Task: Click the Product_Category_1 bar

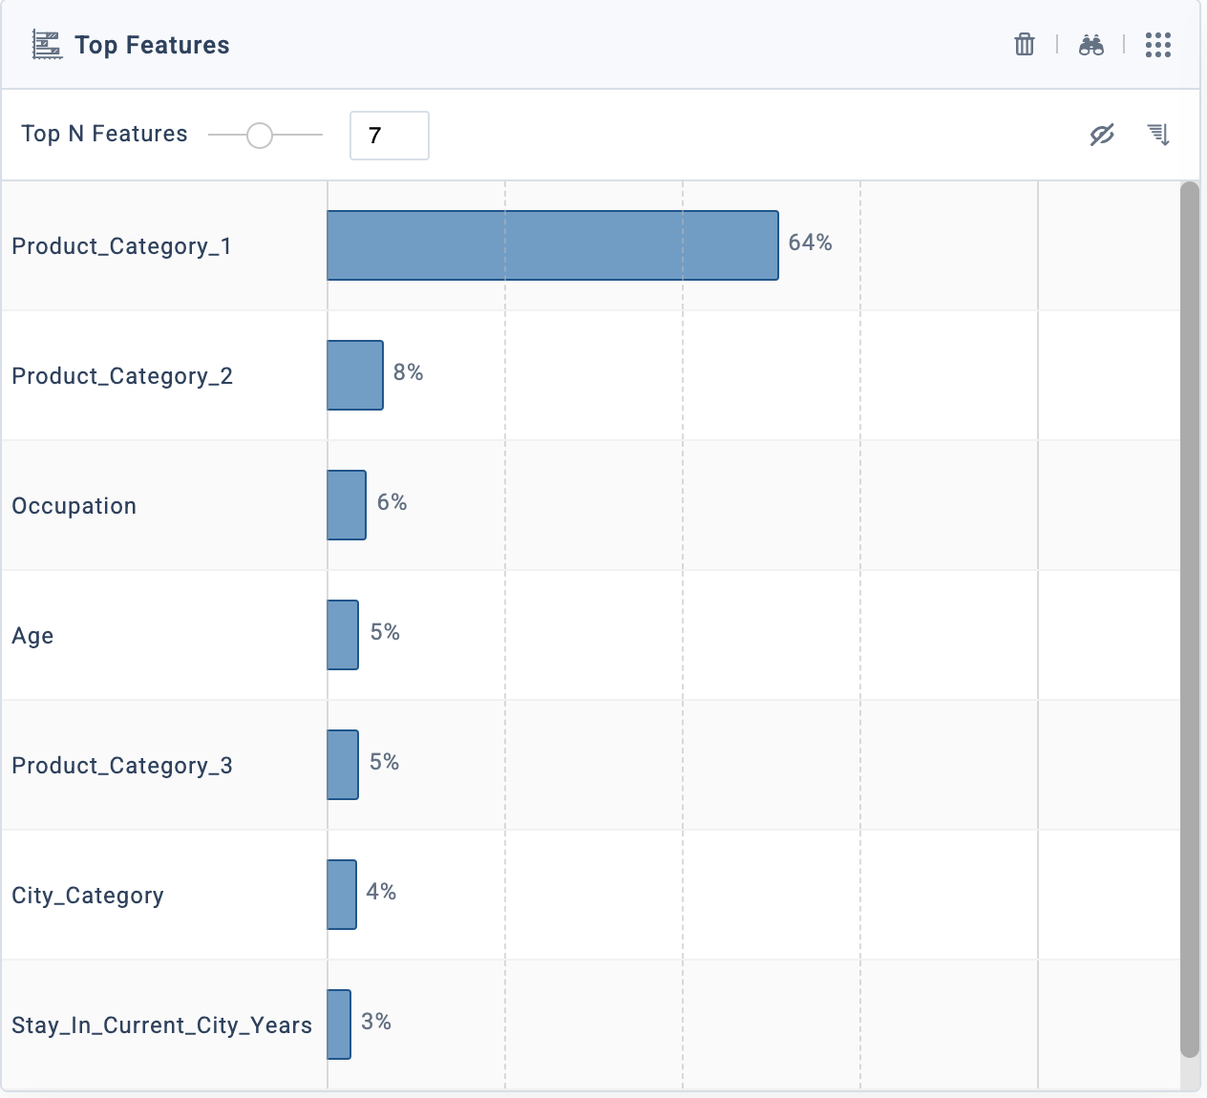Action: pyautogui.click(x=552, y=245)
